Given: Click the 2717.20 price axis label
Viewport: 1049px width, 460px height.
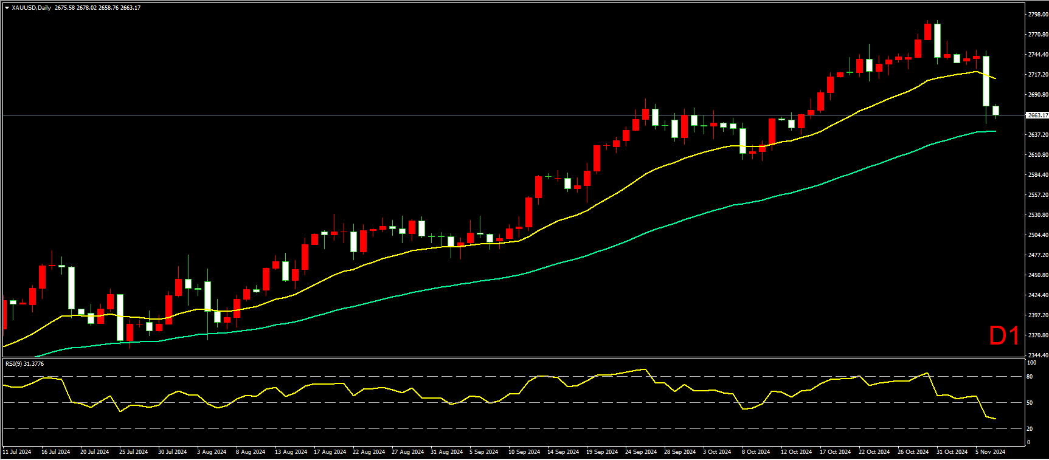Looking at the screenshot, I should (x=1038, y=75).
